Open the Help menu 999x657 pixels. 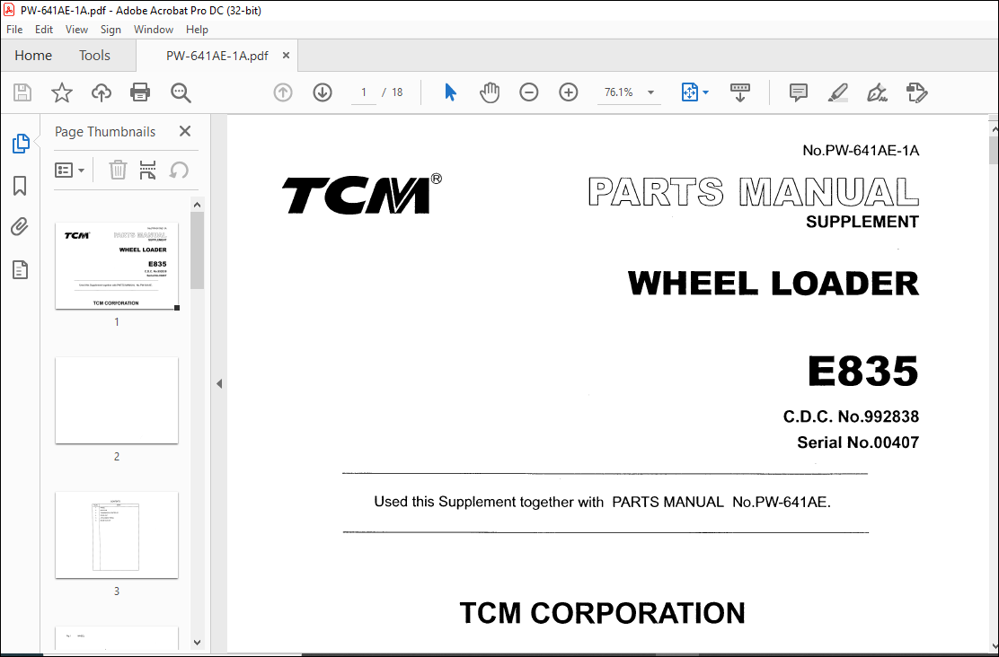tap(197, 30)
